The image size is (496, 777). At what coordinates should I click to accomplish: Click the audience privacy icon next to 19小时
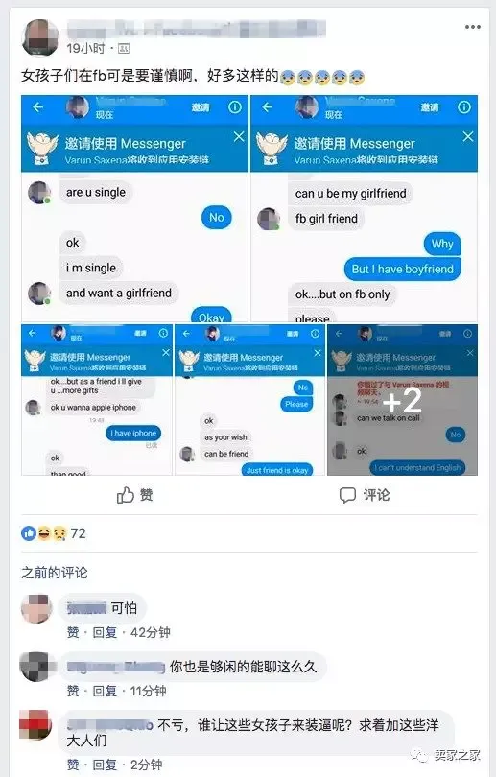coord(124,49)
